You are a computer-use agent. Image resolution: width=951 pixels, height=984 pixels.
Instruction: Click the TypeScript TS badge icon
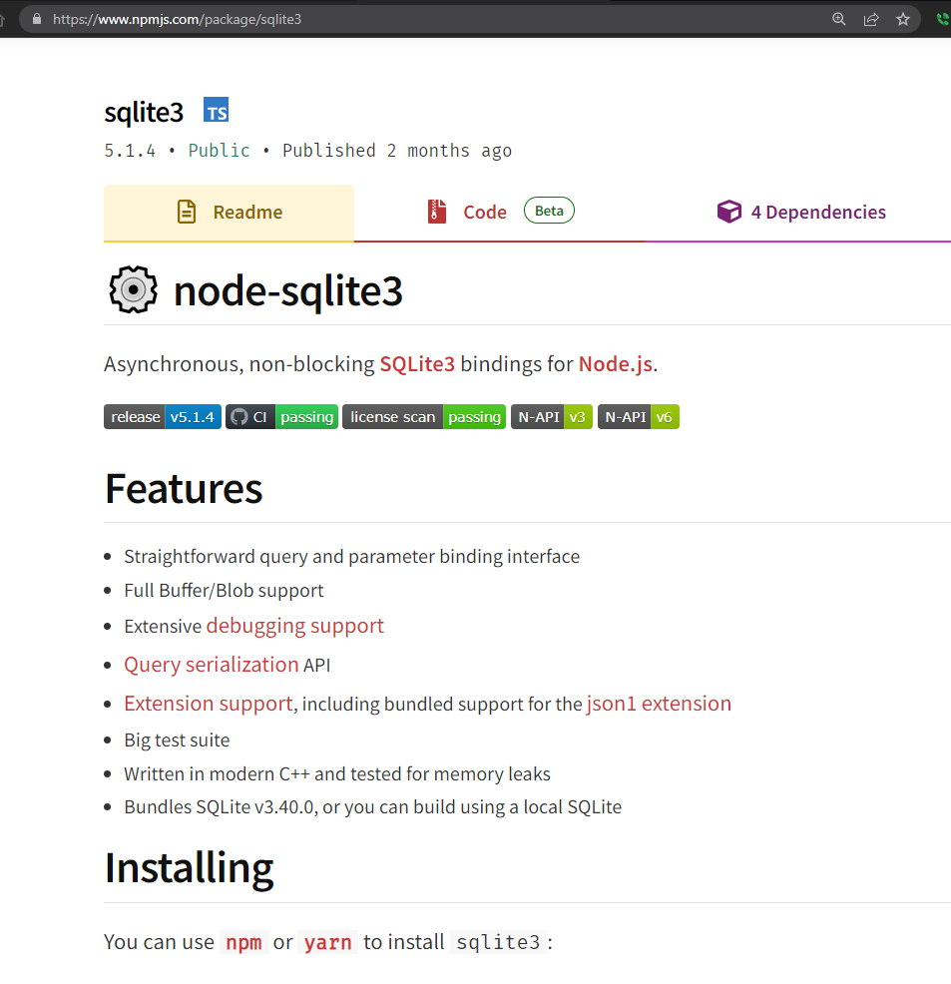pos(216,110)
